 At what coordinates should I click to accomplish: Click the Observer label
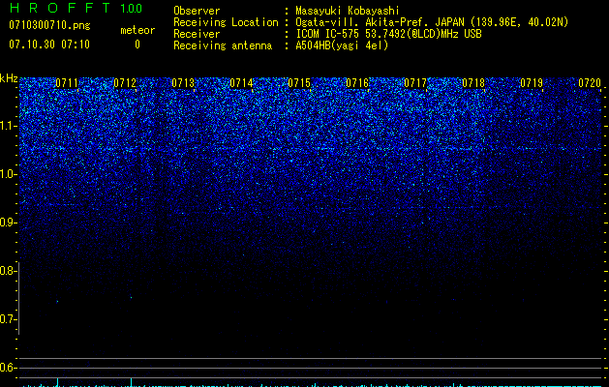tap(197, 11)
